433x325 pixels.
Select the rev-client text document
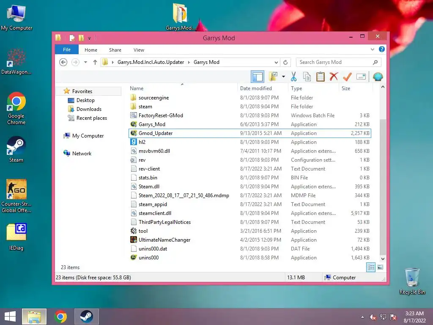(x=250, y=168)
